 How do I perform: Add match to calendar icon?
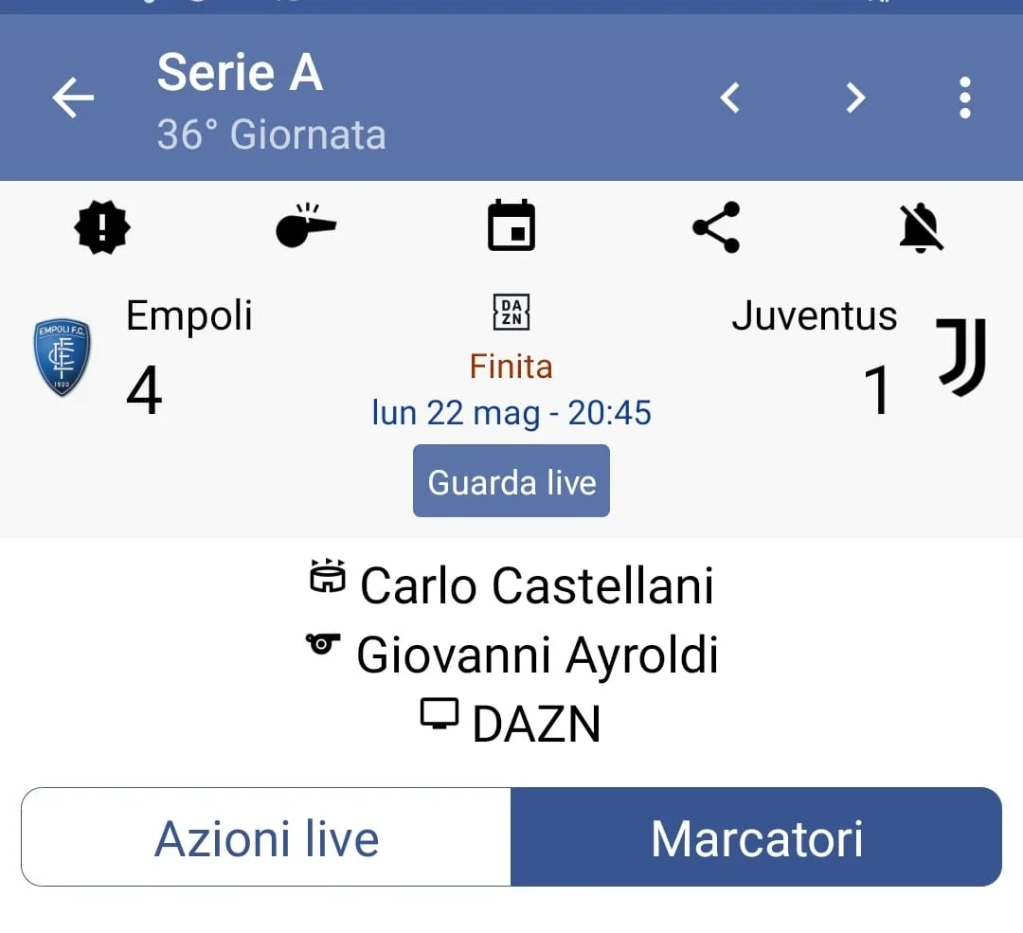coord(511,227)
